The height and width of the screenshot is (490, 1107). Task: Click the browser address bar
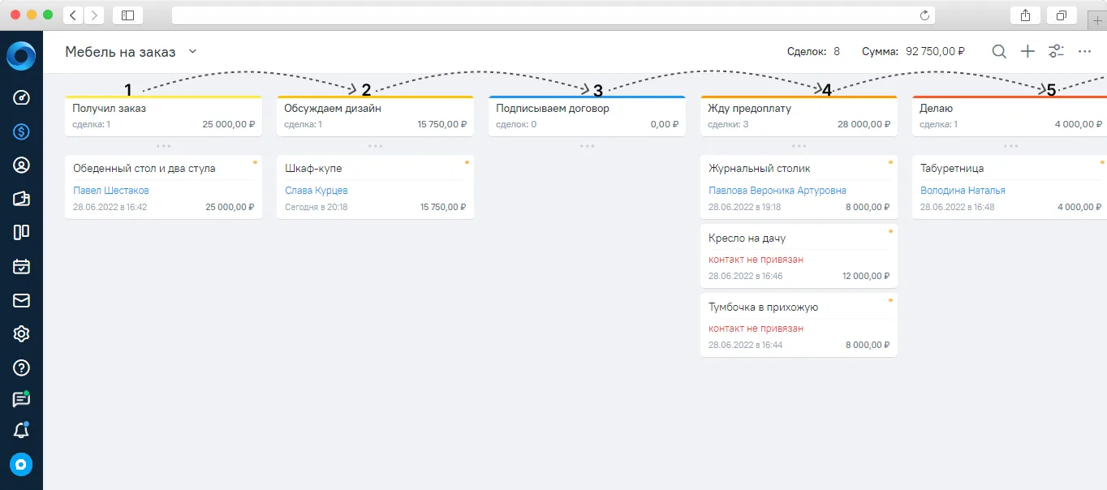[x=553, y=15]
